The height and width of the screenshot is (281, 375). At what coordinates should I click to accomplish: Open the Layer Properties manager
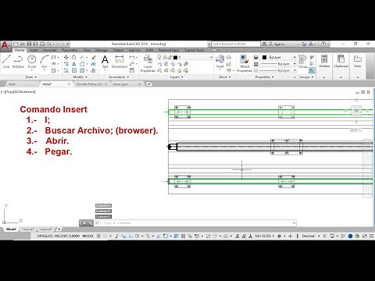click(148, 63)
